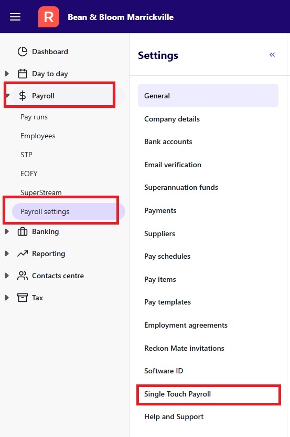290x437 pixels.
Task: Click the Tax label
Action: point(38,298)
